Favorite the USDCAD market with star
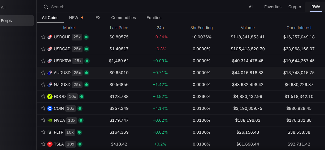Screen dimensions: 325x150 pos(43,49)
